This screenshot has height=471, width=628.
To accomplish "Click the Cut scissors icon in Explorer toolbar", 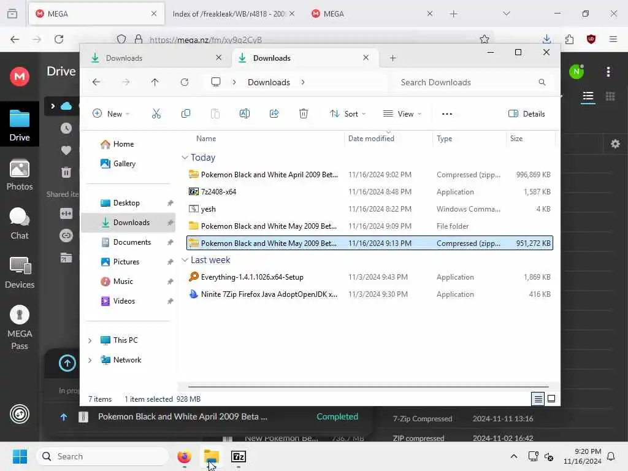I will (x=156, y=113).
